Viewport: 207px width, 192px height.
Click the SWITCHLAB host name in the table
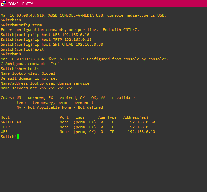[11, 122]
